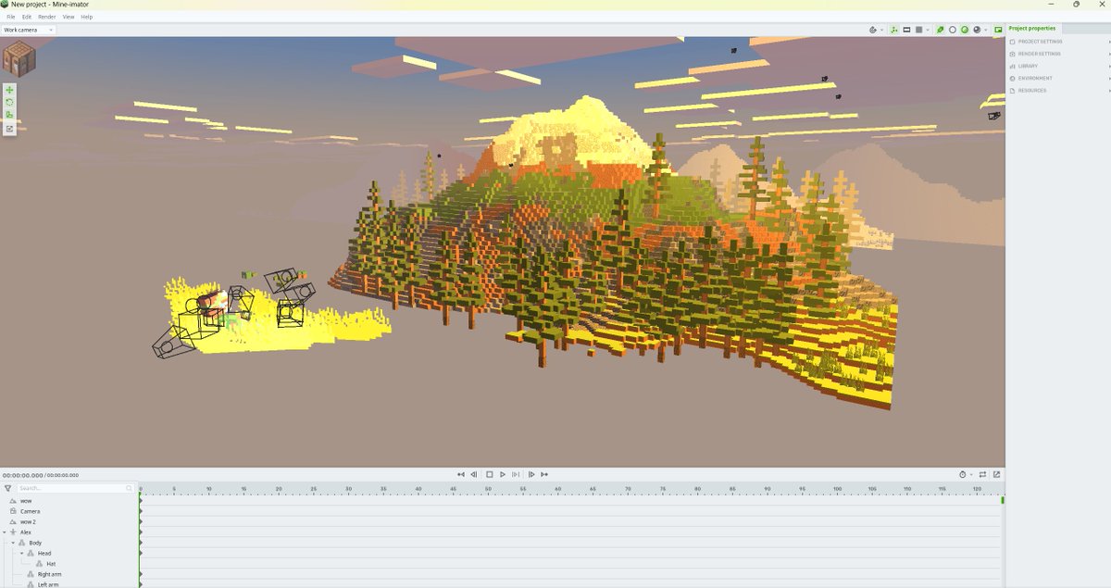
Task: Collapse the Head tree node arrow
Action: pyautogui.click(x=21, y=553)
